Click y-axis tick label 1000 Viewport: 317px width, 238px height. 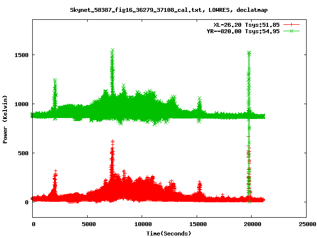[21, 104]
